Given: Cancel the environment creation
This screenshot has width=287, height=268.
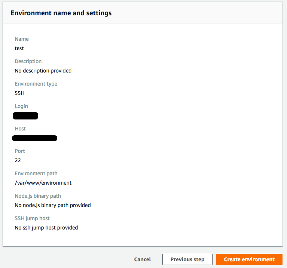Looking at the screenshot, I should (143, 259).
